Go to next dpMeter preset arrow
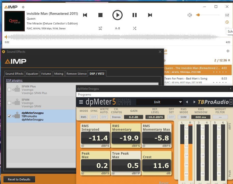This screenshot has width=233, height=184. [194, 102]
